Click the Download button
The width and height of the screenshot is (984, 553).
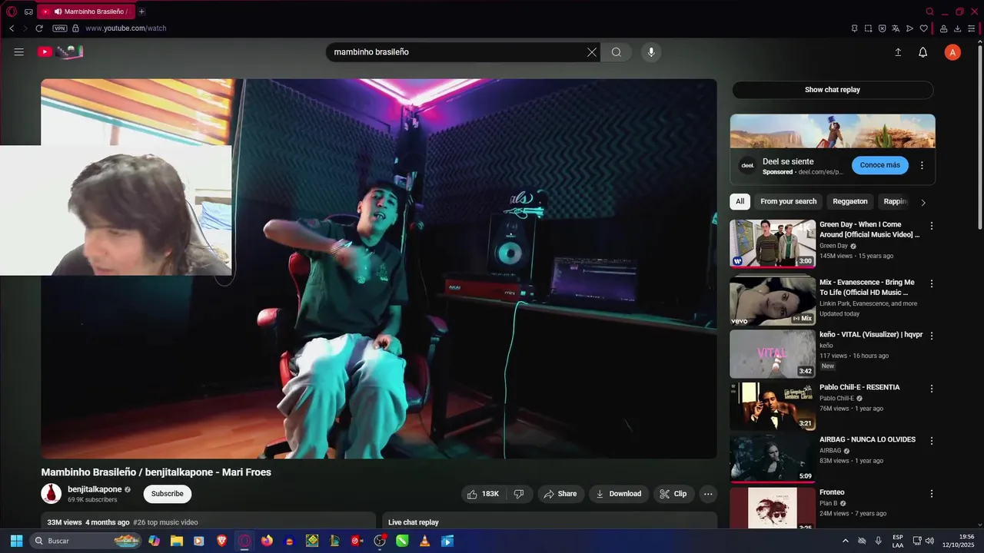click(x=619, y=494)
